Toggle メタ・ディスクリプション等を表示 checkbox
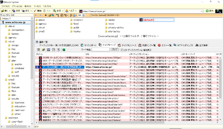 coord(122,50)
